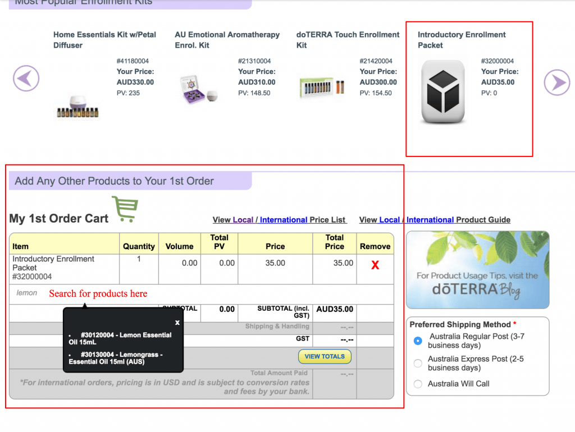Click Preferred Shipping Method label
Screen dimensions: 575x432
coord(460,325)
